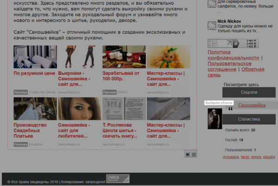Open 'По разумной цене' ad link
The height and width of the screenshot is (186, 278).
coord(34,73)
